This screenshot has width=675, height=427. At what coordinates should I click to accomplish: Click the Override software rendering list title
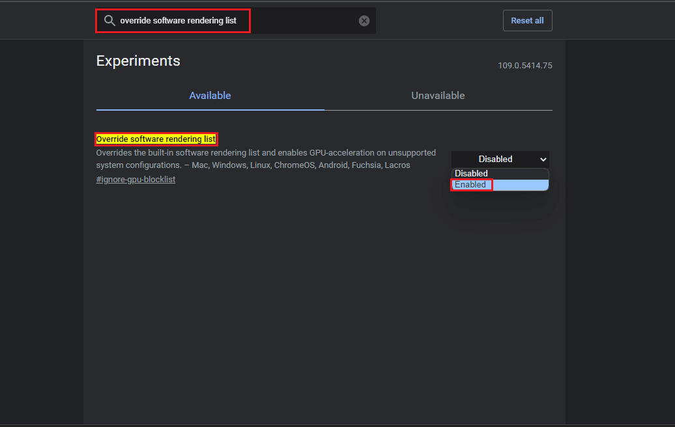[156, 139]
